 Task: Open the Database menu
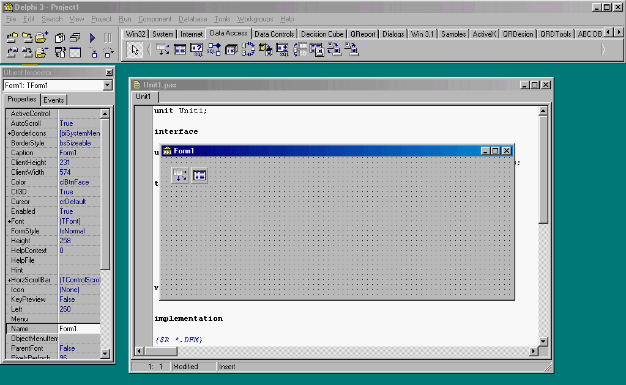pos(193,19)
